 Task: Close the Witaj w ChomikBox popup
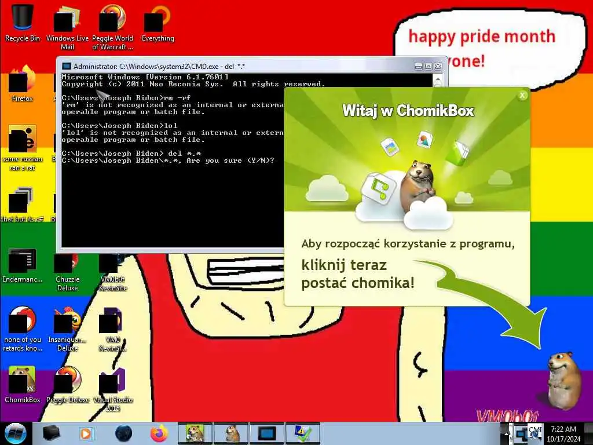(522, 96)
